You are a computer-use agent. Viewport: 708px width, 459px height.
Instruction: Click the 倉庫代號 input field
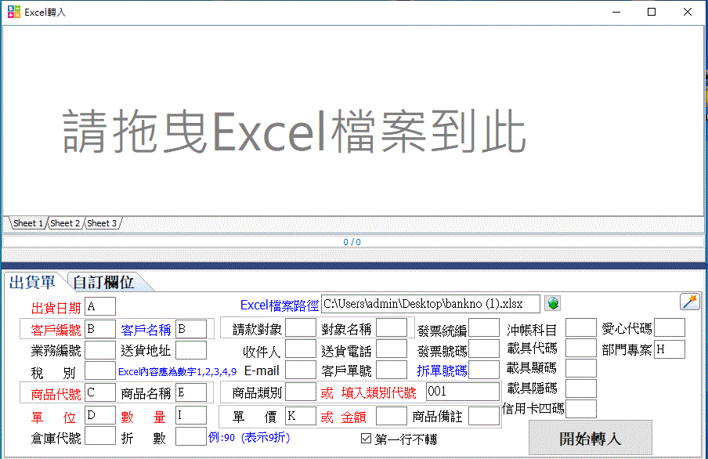[x=100, y=436]
